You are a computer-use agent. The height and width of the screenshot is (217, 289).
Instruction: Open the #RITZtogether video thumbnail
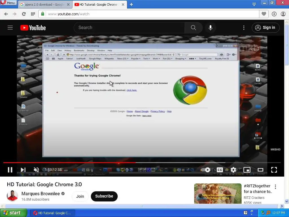click(x=218, y=194)
